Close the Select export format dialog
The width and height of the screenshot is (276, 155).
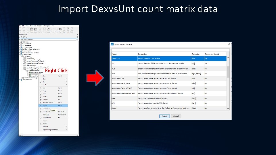tap(229, 44)
